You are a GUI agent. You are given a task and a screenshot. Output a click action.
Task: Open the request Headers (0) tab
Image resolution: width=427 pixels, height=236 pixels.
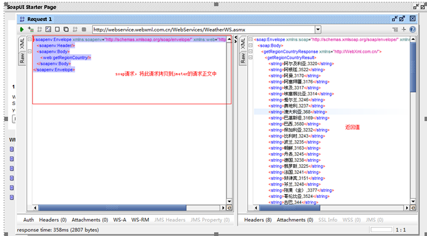click(53, 219)
